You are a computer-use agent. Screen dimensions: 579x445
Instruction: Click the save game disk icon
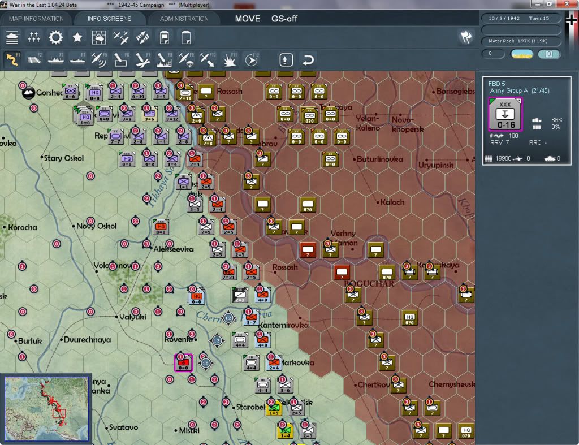(x=165, y=37)
